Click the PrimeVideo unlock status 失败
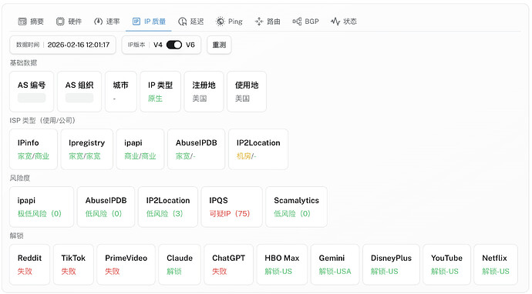Image resolution: width=532 pixels, height=294 pixels. [x=113, y=272]
